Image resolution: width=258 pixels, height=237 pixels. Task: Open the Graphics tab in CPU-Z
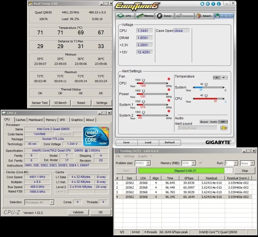point(77,120)
